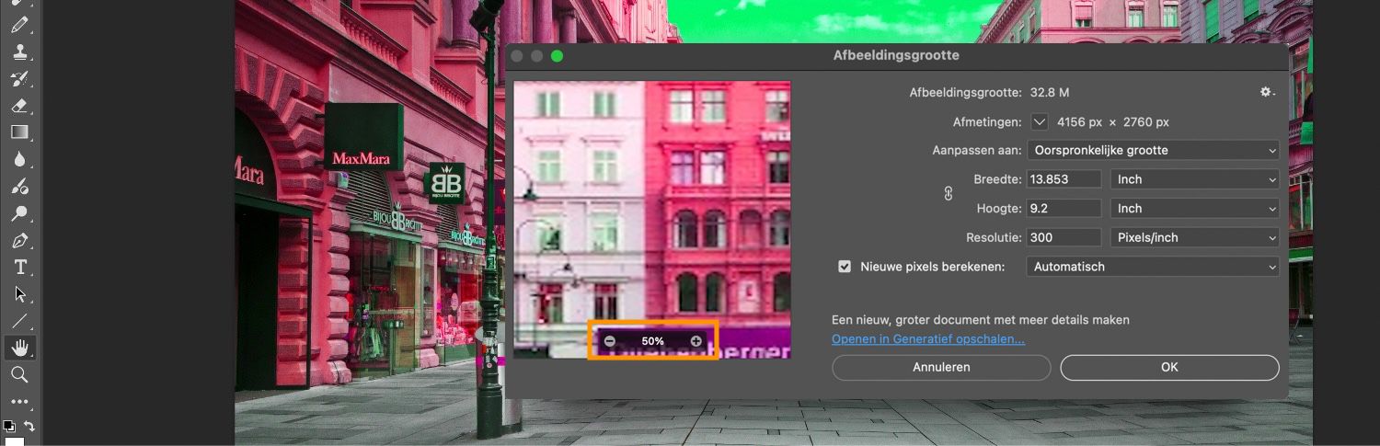The height and width of the screenshot is (446, 1380).
Task: Reset to default foreground and background colors
Action: click(9, 426)
